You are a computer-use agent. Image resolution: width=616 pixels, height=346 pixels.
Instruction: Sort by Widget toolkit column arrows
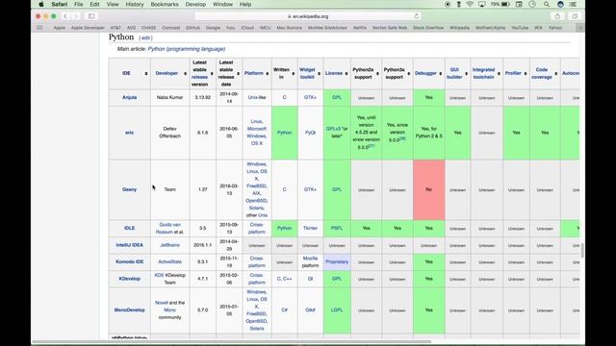point(319,74)
